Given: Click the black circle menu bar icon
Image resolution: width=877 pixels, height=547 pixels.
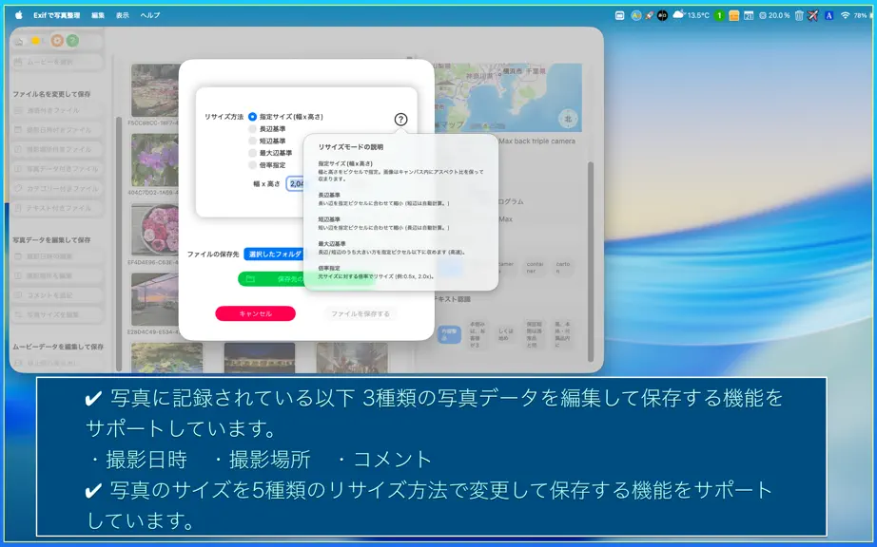Looking at the screenshot, I should (662, 15).
